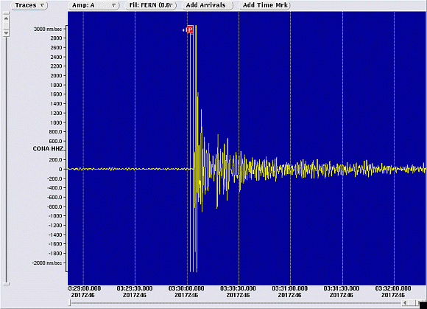Expand the Amp: A amplitude selector
Image resolution: width=427 pixels, height=309 pixels.
pos(94,5)
